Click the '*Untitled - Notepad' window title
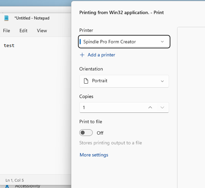 click(32, 18)
